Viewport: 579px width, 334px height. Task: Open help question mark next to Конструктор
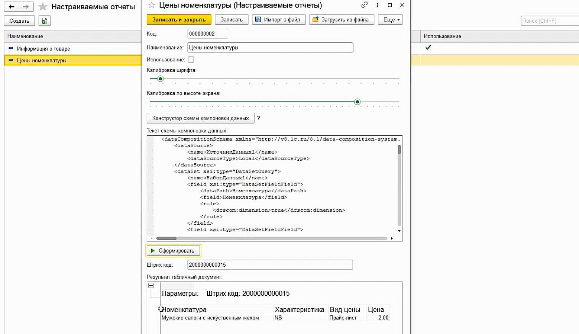(258, 118)
